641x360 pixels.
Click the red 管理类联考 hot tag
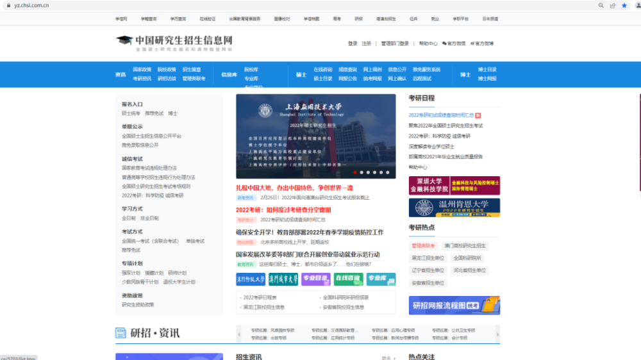[423, 246]
